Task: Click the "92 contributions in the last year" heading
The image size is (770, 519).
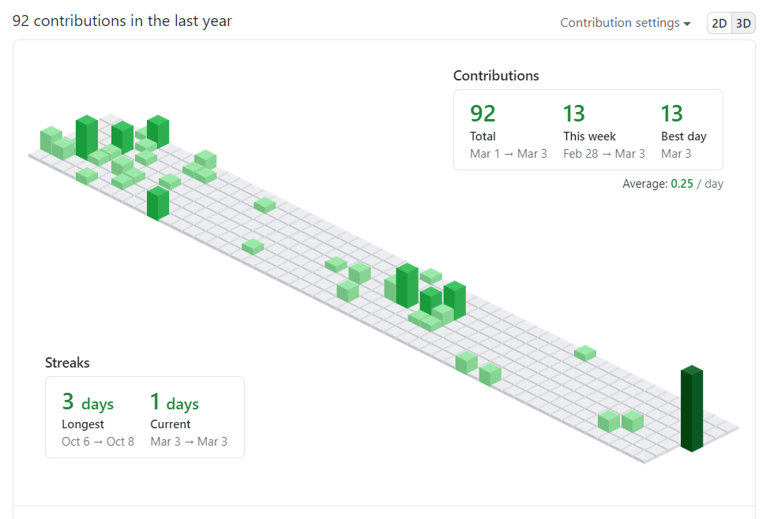Action: (122, 21)
